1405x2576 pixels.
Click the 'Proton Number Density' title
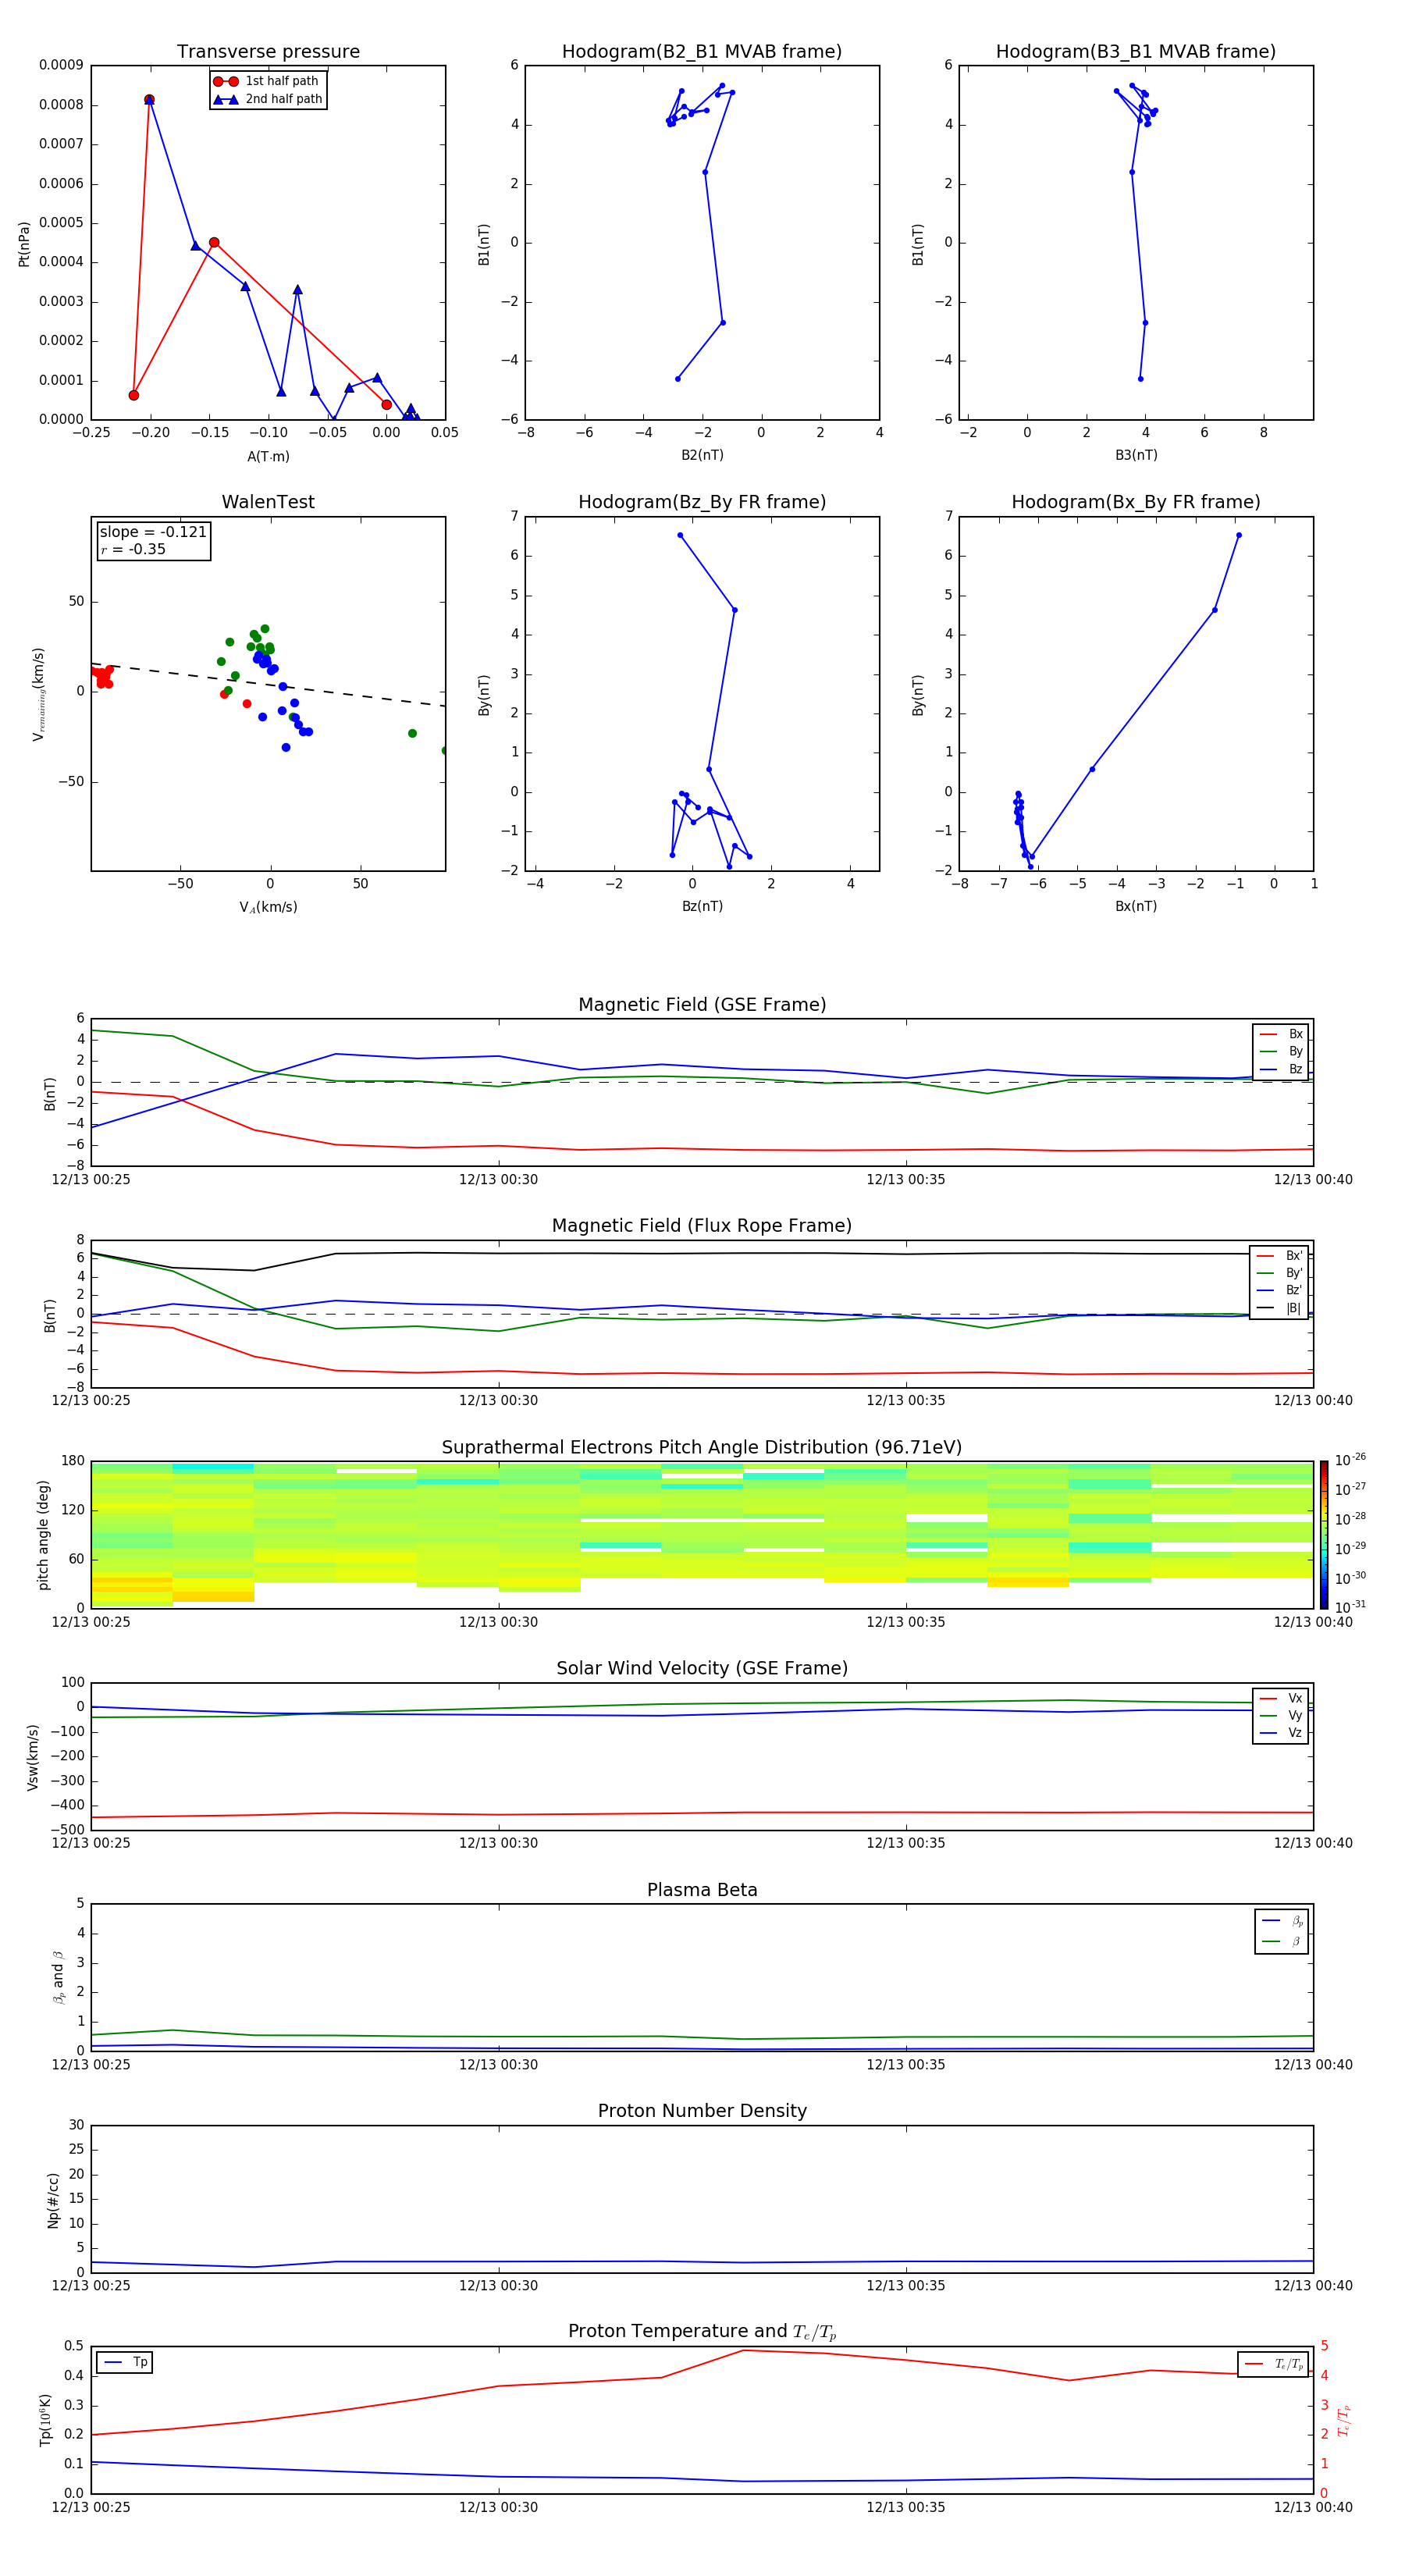point(702,2111)
